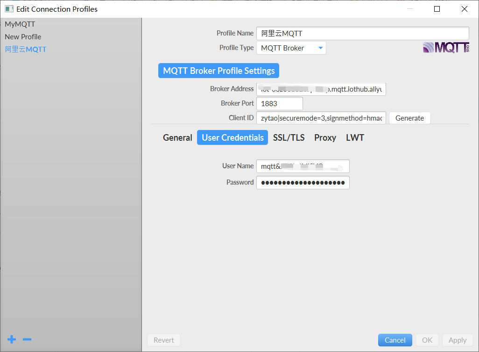479x352 pixels.
Task: Delete the selected profile using the minus icon
Action: [x=27, y=339]
